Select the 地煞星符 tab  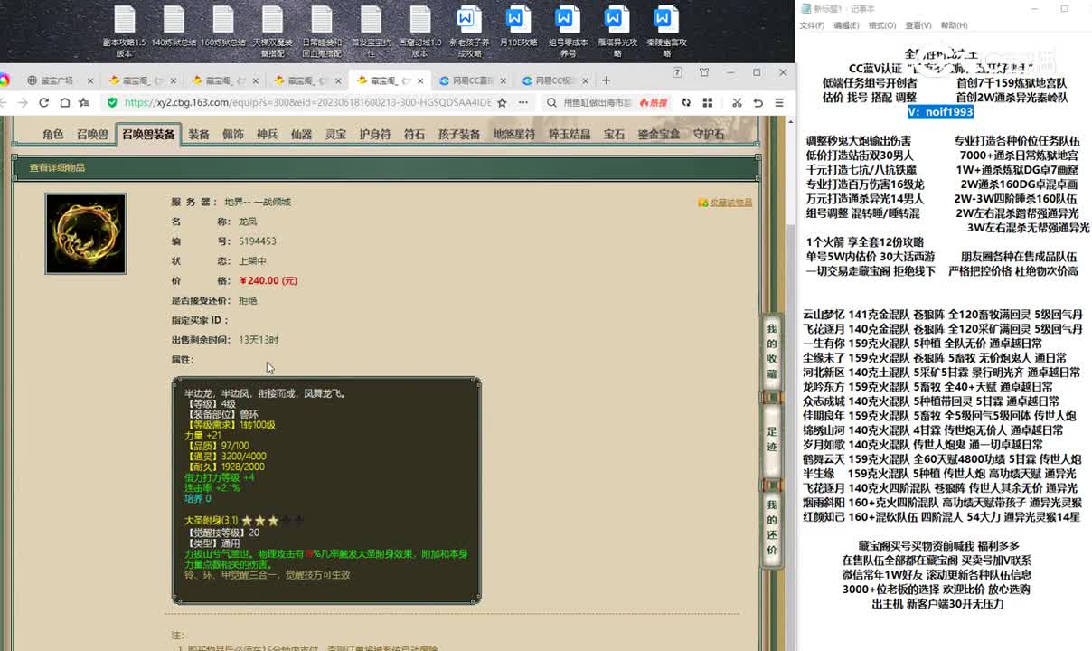[x=514, y=134]
